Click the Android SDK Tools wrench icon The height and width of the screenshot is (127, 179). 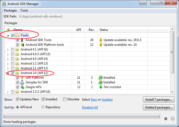coord(22,40)
